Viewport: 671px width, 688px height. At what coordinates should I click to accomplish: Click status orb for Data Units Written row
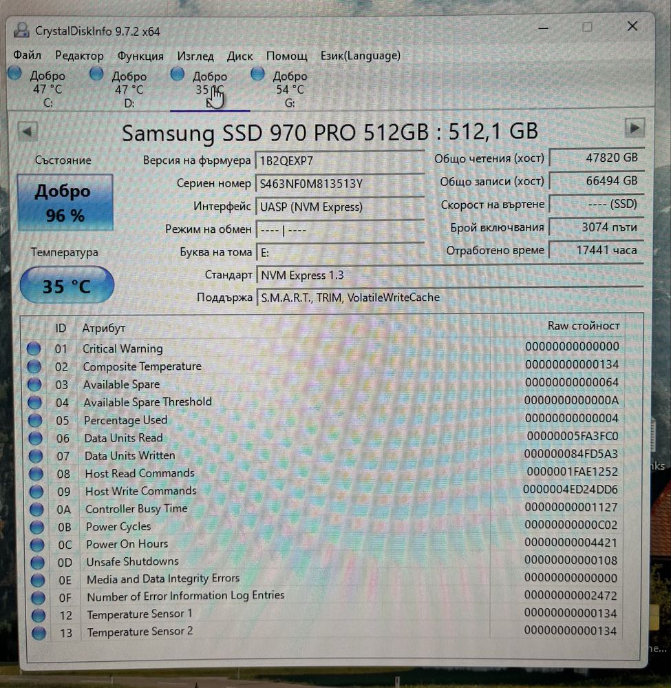coord(36,456)
